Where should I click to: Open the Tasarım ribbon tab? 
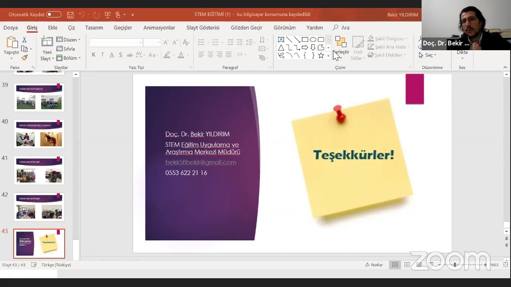click(94, 28)
